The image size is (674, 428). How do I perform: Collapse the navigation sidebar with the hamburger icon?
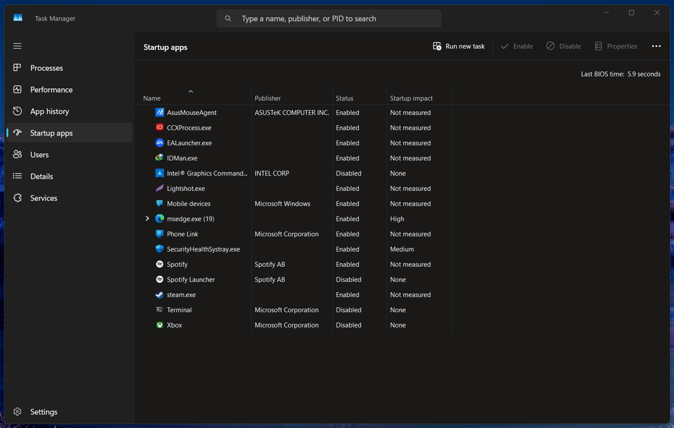point(17,45)
